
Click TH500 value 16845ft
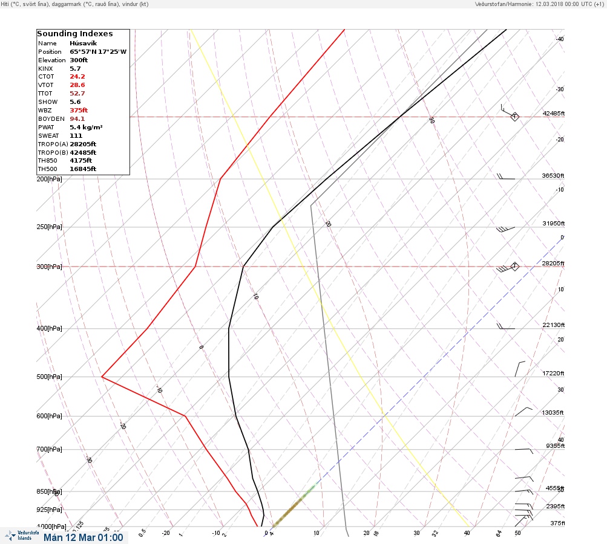(x=83, y=169)
